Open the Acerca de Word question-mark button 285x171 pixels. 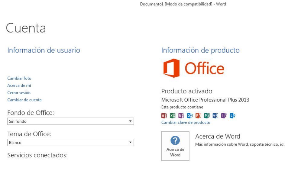(175, 146)
